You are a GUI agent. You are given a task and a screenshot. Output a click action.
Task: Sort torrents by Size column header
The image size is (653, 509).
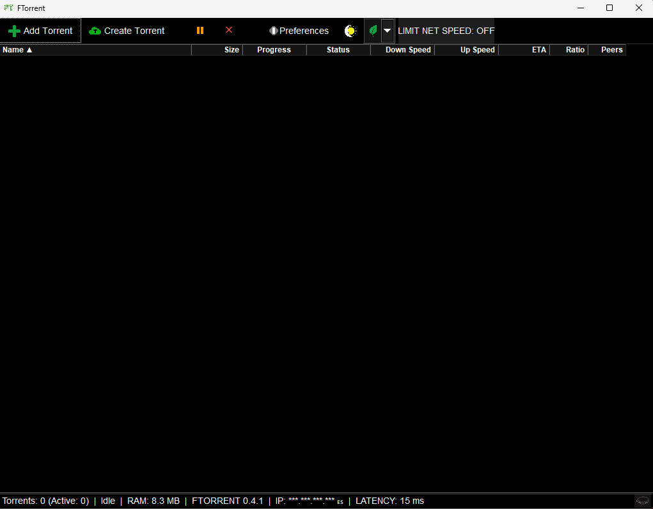click(x=217, y=50)
